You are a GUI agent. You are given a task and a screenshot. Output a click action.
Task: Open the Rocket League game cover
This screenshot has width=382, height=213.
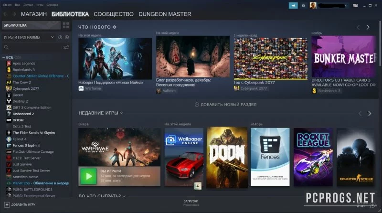point(313,157)
